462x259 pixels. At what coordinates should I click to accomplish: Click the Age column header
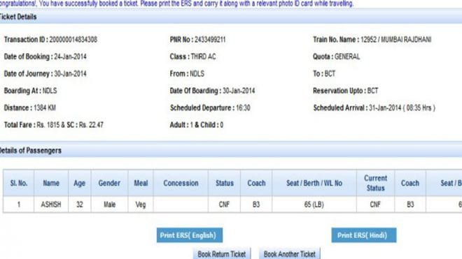80,183
